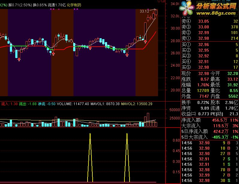This screenshot has height=184, width=239.
Task: Click the 卖② 32.99 ask row
Action: point(210,33)
